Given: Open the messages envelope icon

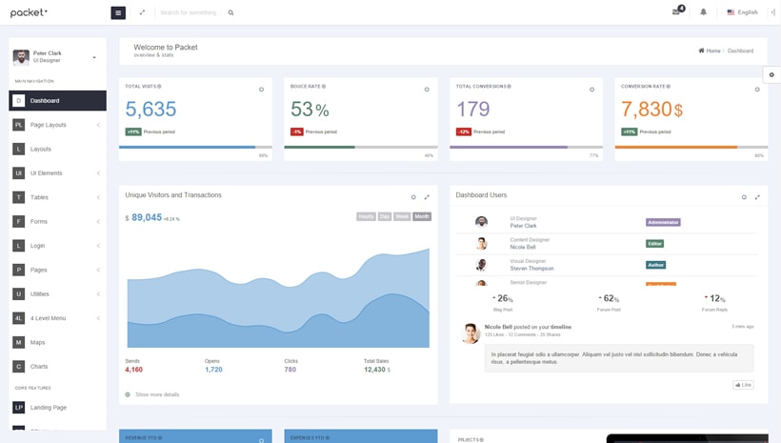Looking at the screenshot, I should (676, 12).
